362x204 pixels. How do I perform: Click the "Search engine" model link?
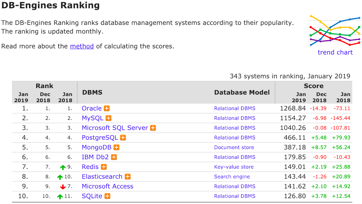click(x=232, y=177)
